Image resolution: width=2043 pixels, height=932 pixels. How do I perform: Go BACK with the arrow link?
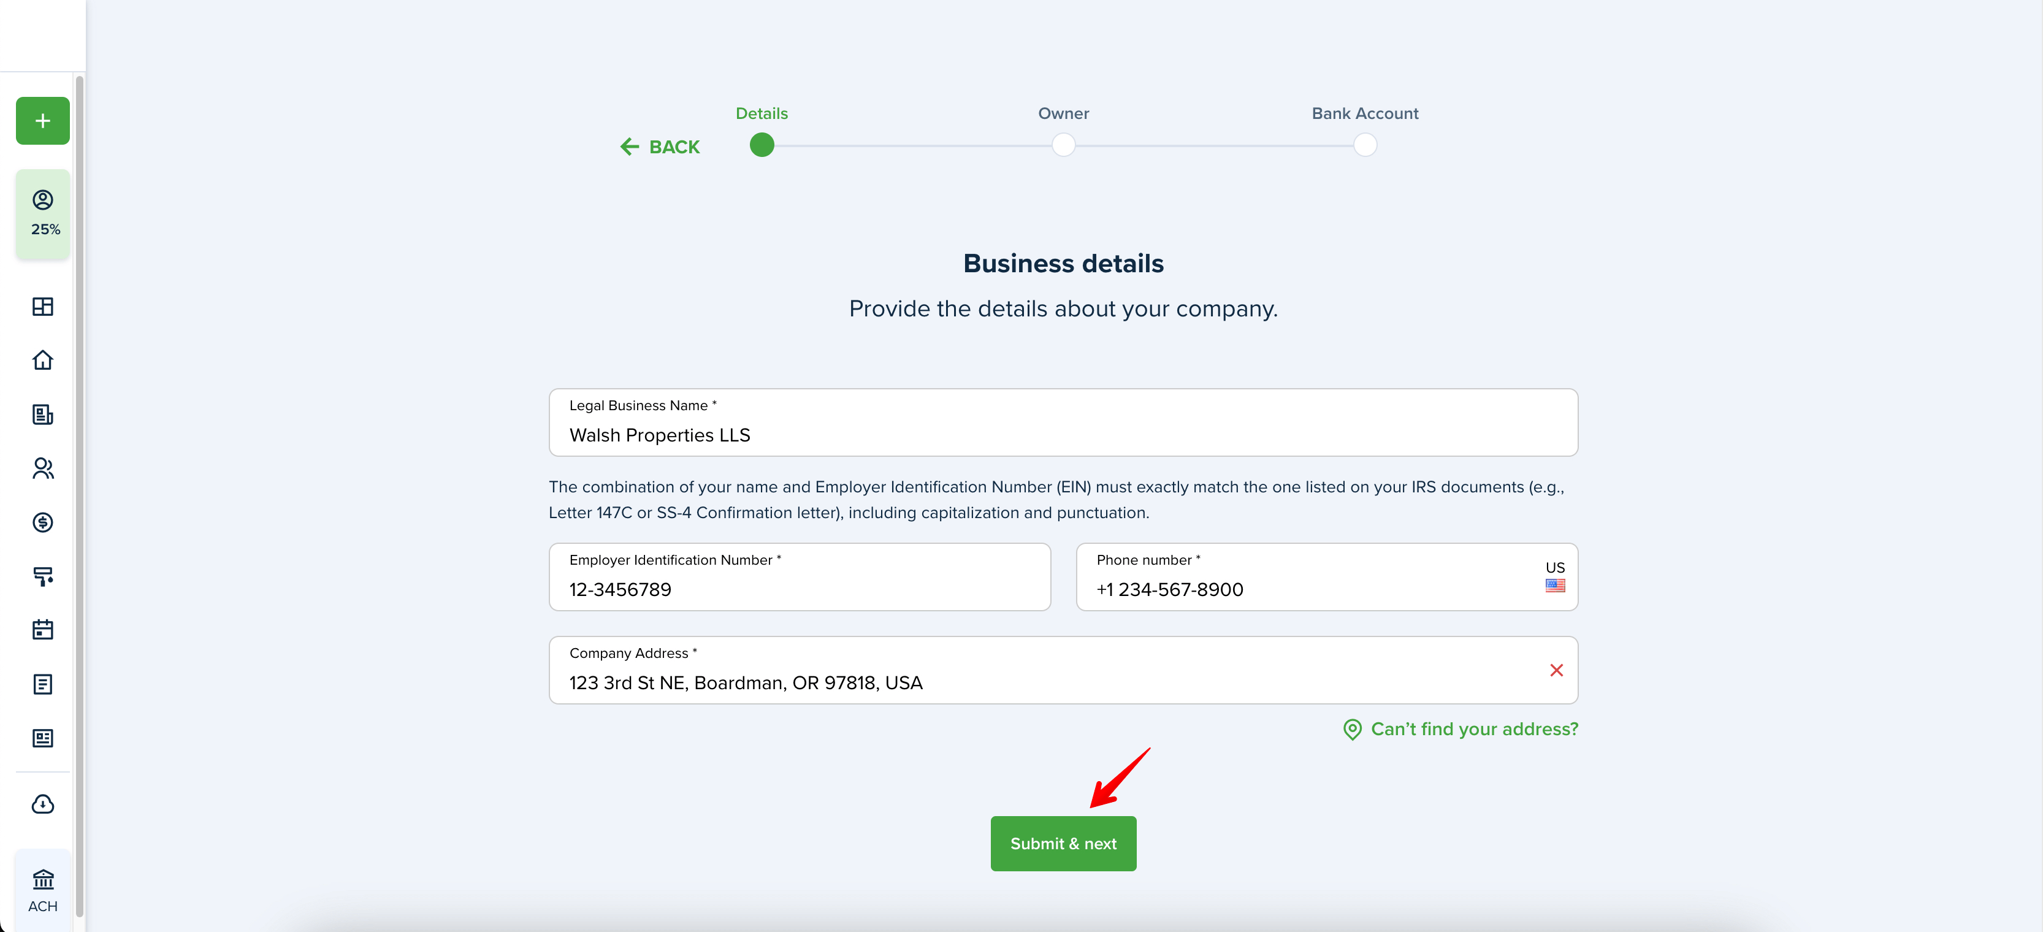point(660,147)
